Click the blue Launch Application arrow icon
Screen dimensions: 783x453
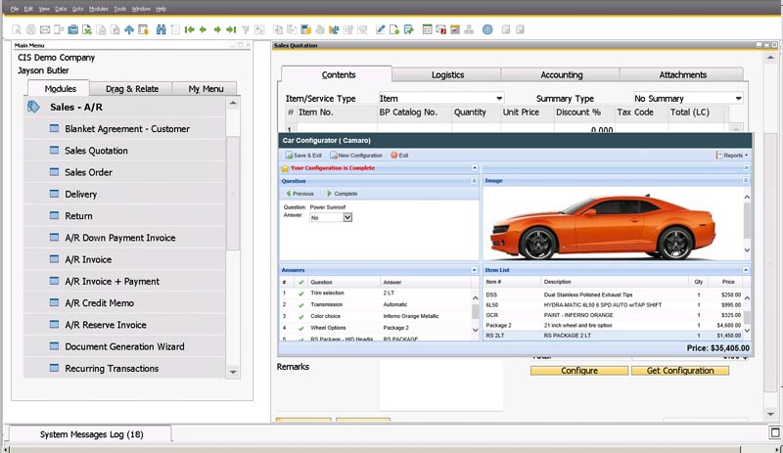tap(129, 30)
